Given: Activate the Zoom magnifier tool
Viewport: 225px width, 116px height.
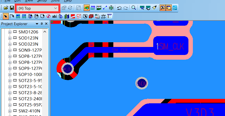Looking at the screenshot, I should (x=134, y=8).
